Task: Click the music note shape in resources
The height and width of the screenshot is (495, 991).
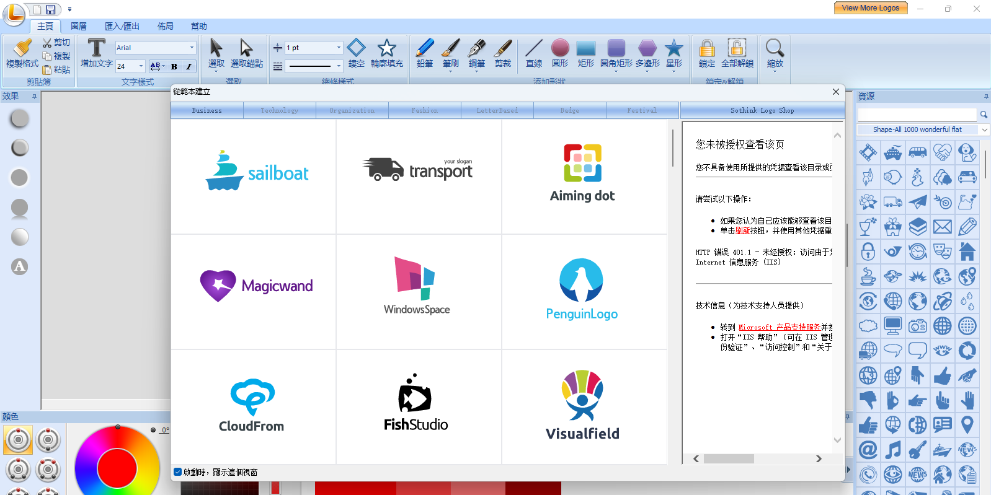Action: click(x=893, y=450)
